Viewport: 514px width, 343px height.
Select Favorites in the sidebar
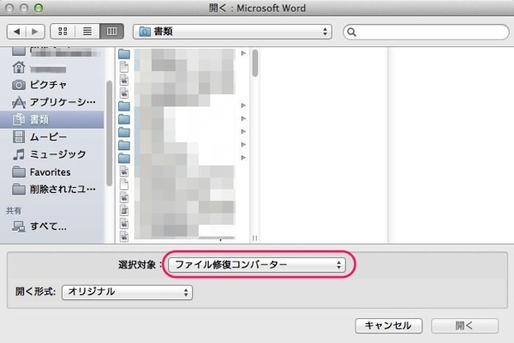(x=51, y=172)
